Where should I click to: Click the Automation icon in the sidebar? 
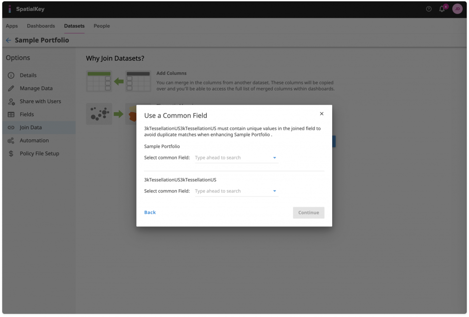10,140
